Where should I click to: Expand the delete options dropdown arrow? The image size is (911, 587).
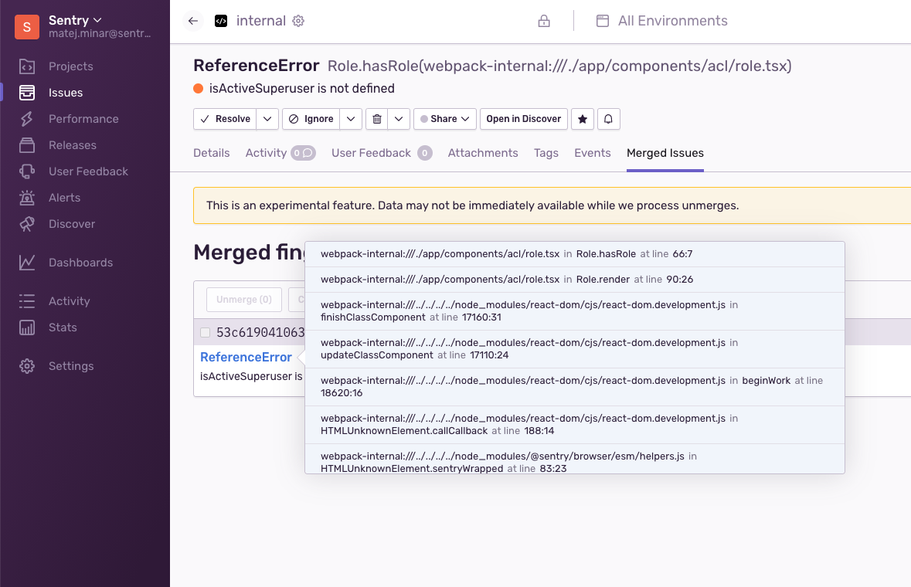pyautogui.click(x=399, y=119)
